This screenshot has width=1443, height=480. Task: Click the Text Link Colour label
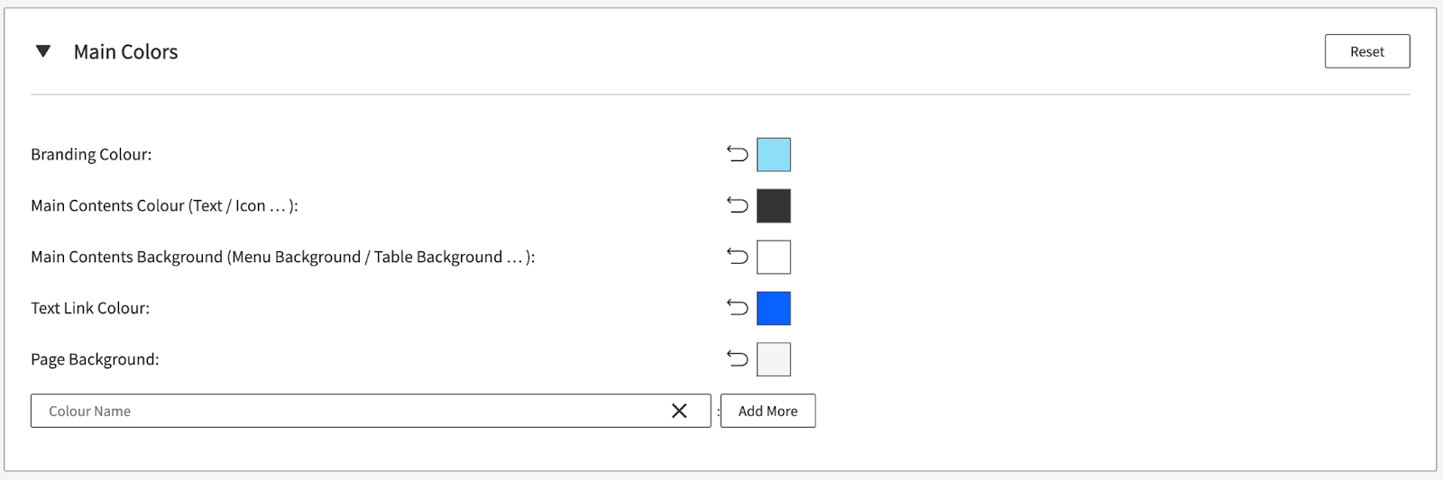90,308
